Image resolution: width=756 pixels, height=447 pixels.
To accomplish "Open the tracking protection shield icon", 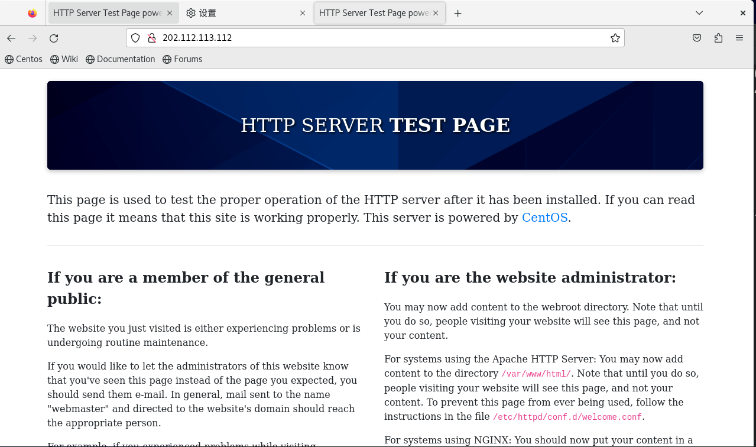I will (135, 38).
